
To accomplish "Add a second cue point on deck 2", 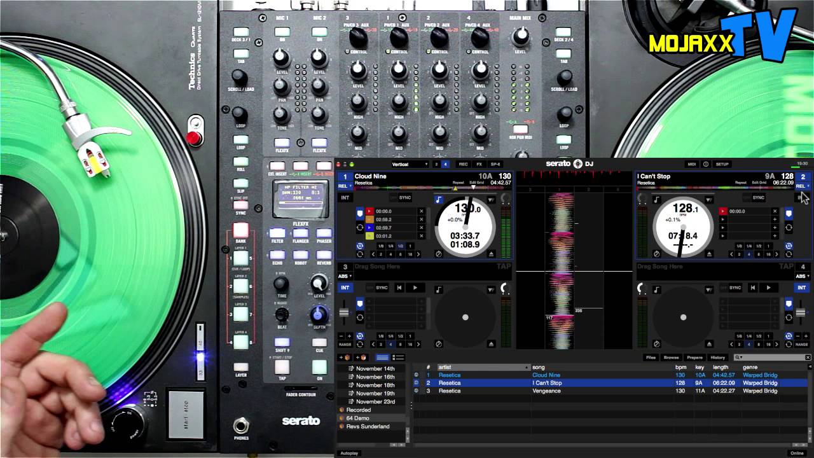I will point(775,219).
